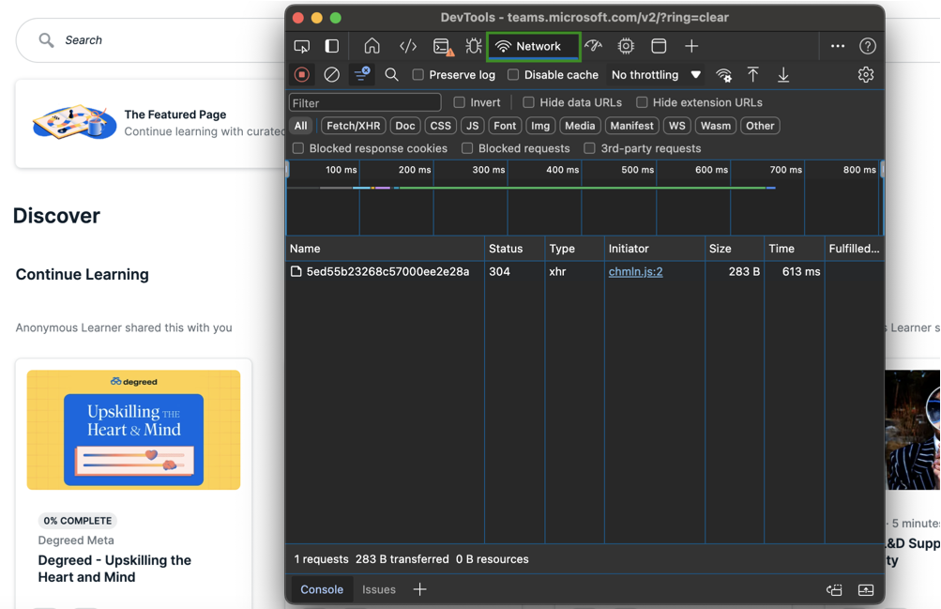Filter requests by Doc type
Viewport: 941px width, 609px height.
(x=405, y=126)
